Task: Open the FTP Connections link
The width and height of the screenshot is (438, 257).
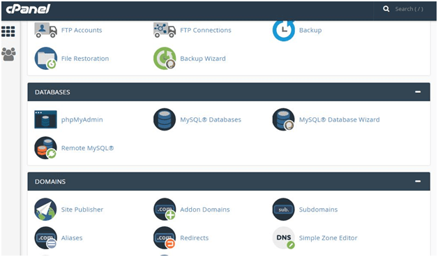Action: tap(206, 30)
